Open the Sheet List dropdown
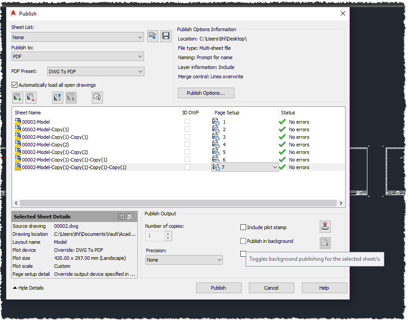 pyautogui.click(x=140, y=37)
